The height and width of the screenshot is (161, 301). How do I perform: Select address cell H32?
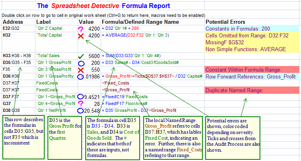point(7,35)
